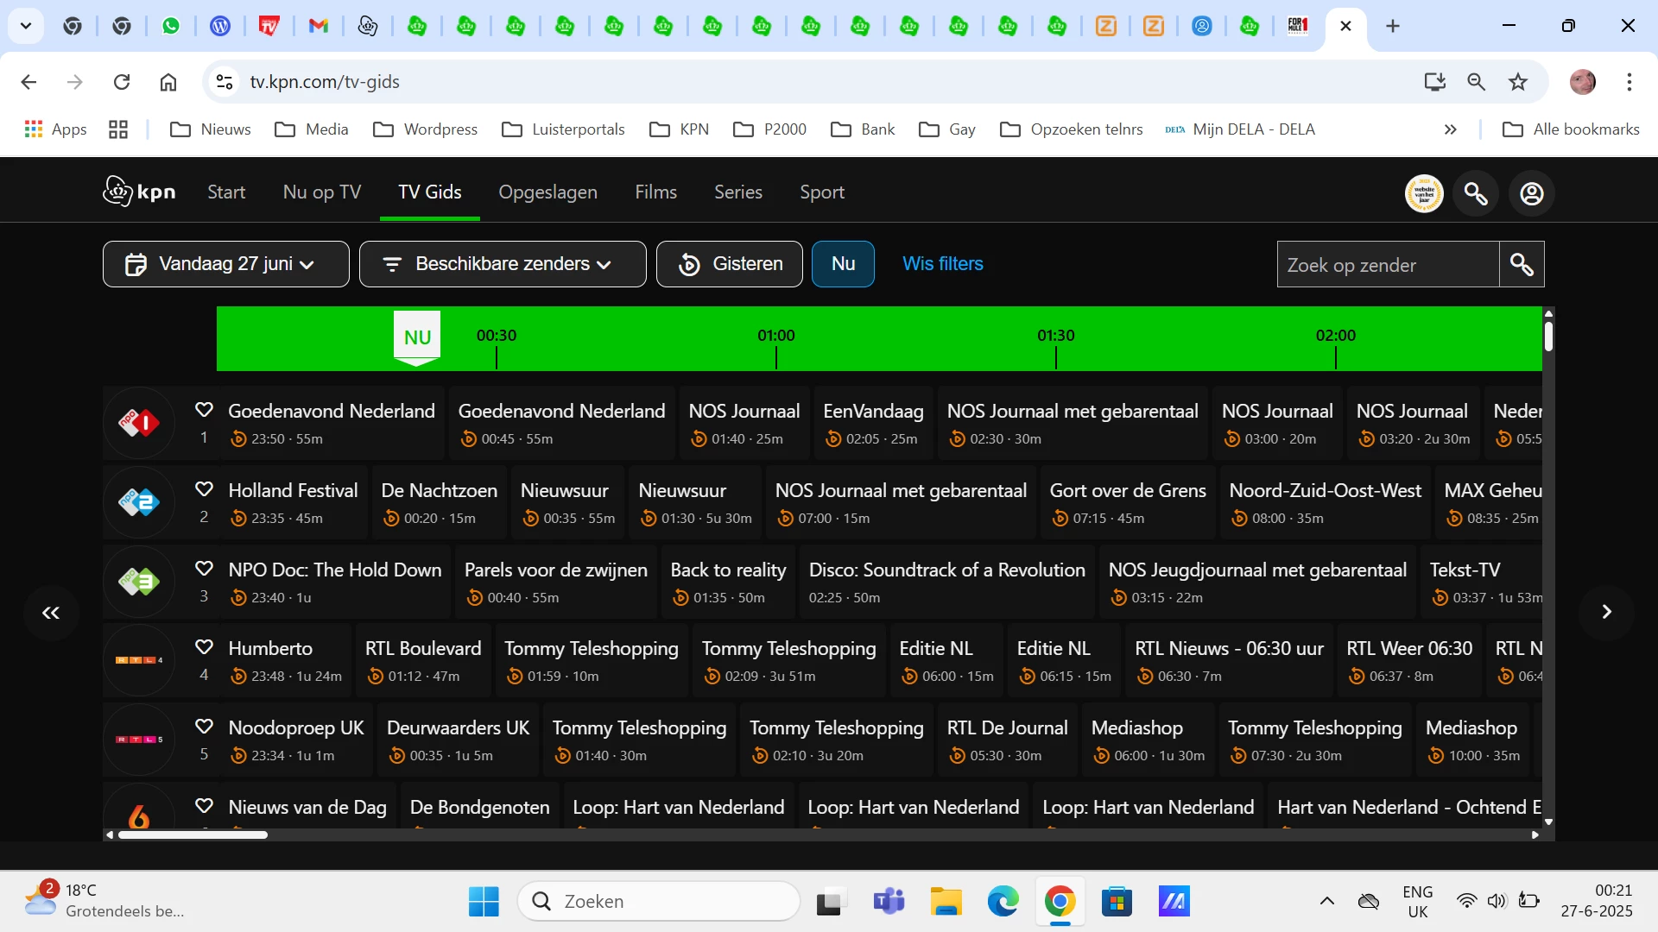
Task: Open Microsoft Teams from taskbar
Action: (889, 902)
